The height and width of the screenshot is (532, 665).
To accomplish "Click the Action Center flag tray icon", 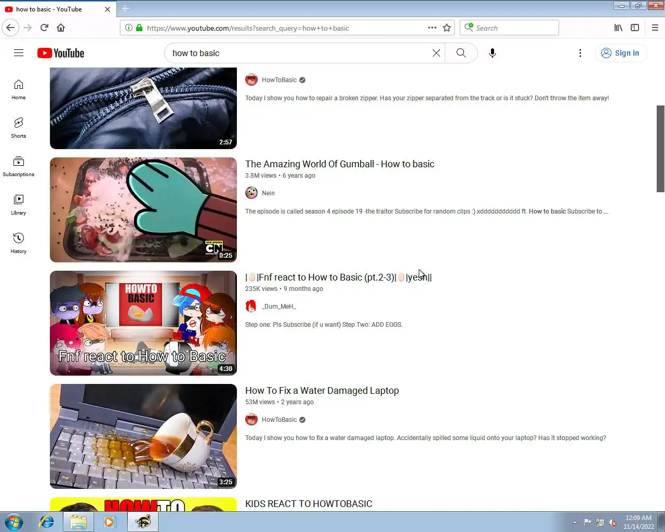I will coord(588,522).
